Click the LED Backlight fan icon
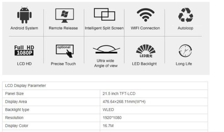Screen dimensions: 224x132 (x=146, y=51)
